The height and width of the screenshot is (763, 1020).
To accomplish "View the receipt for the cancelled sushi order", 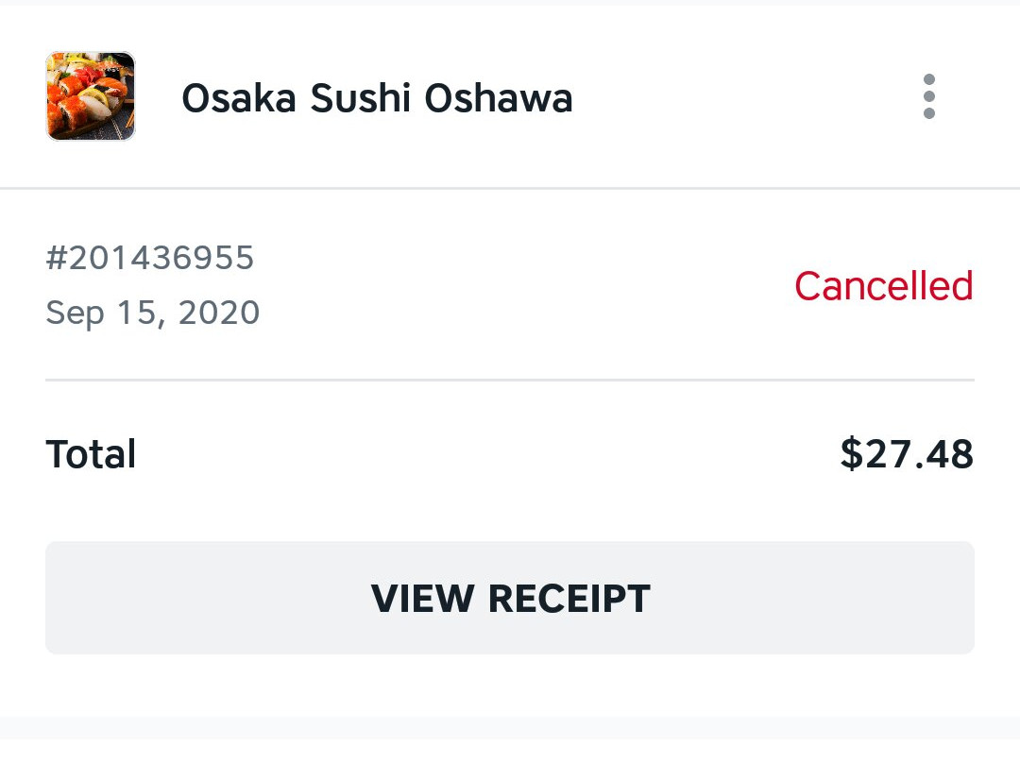I will pos(510,598).
